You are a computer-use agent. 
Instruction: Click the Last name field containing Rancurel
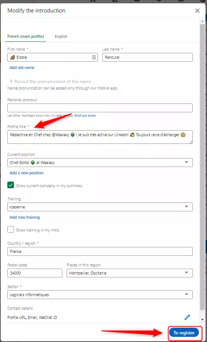pyautogui.click(x=148, y=57)
